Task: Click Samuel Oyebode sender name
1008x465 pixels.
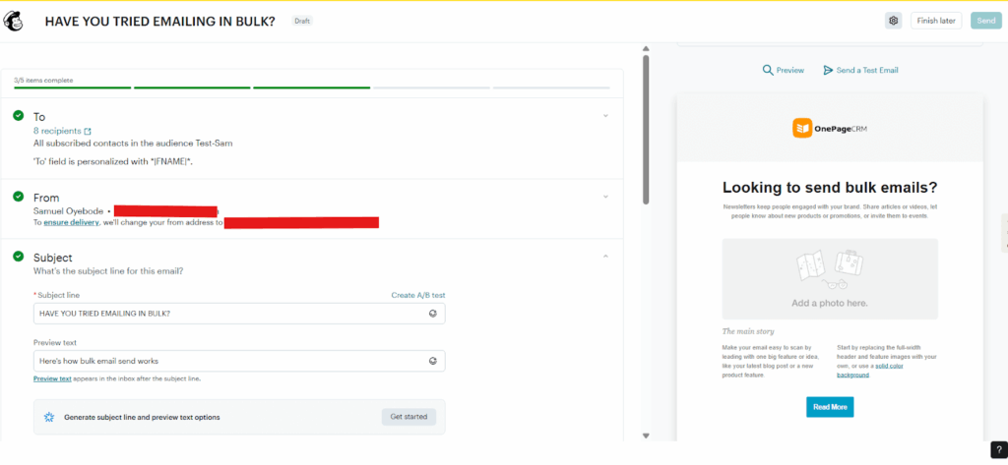Action: [x=68, y=210]
